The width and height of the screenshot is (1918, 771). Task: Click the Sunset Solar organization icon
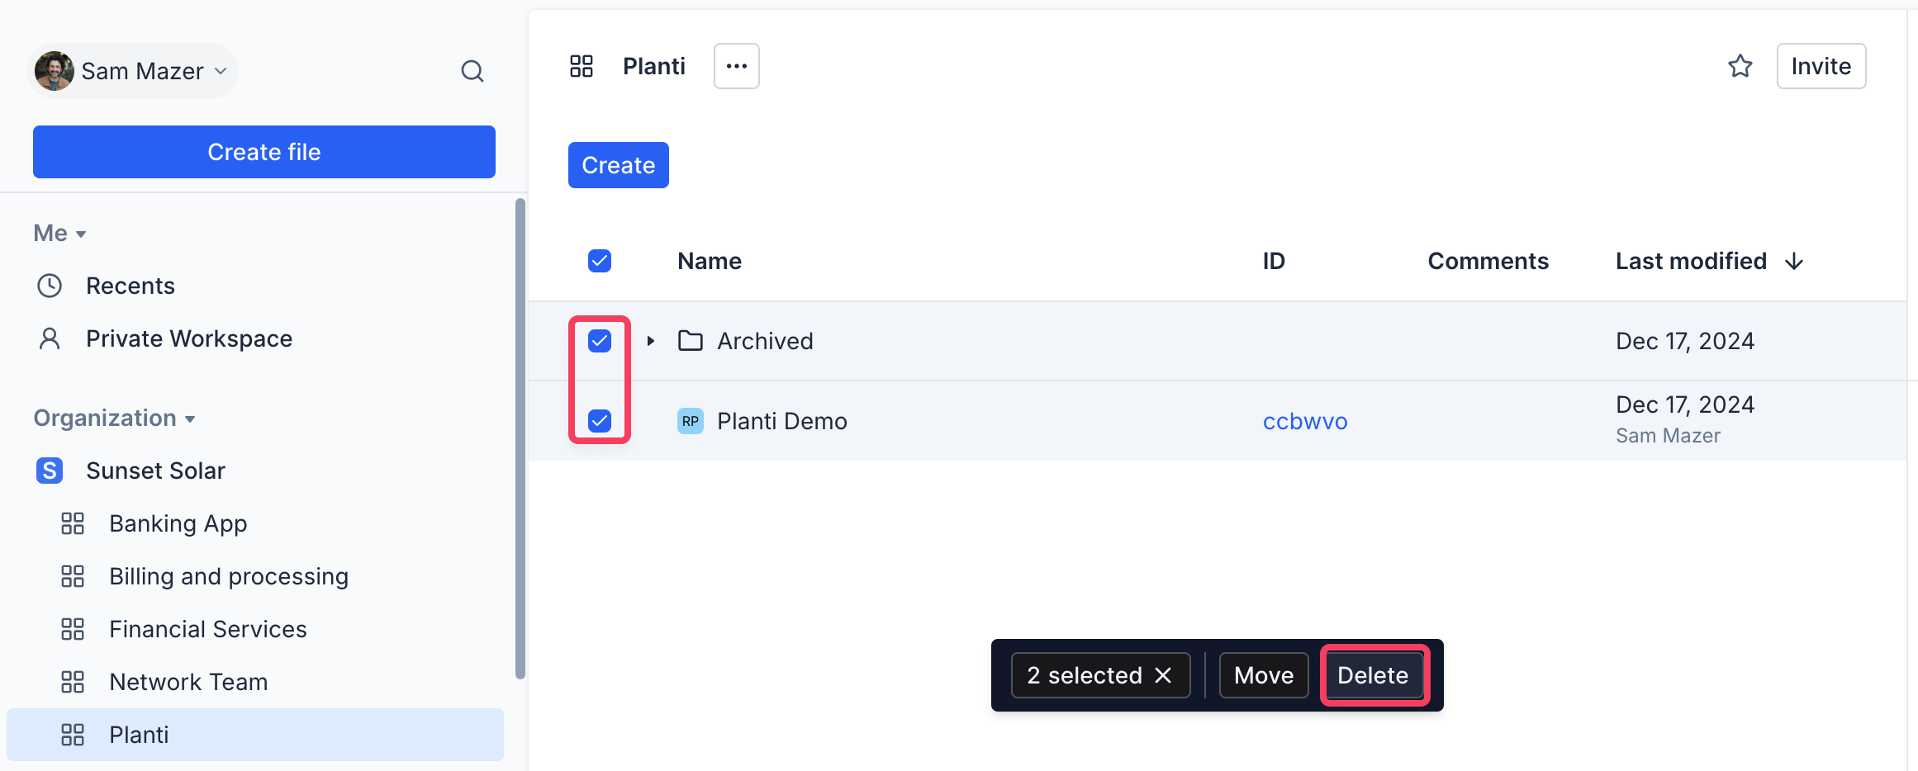[x=50, y=471]
